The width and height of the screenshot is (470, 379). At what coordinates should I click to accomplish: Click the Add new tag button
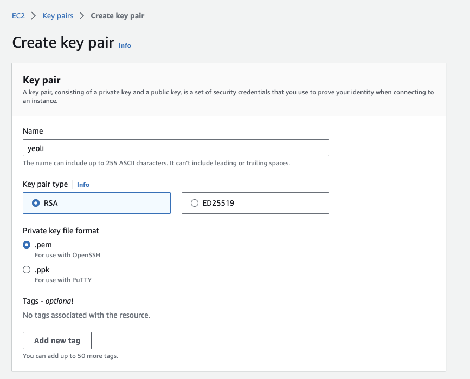tap(57, 341)
